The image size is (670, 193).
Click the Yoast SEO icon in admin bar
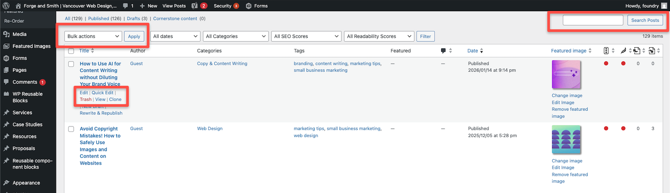pyautogui.click(x=195, y=6)
